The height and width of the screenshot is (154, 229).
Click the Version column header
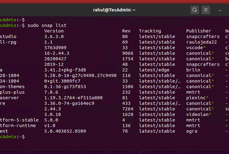pos(54,31)
